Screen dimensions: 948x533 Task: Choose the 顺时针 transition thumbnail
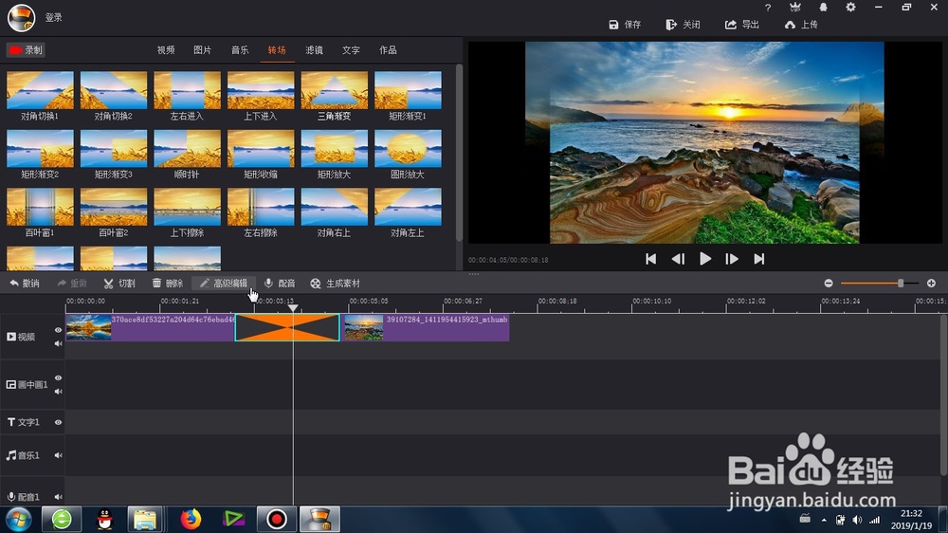[188, 148]
